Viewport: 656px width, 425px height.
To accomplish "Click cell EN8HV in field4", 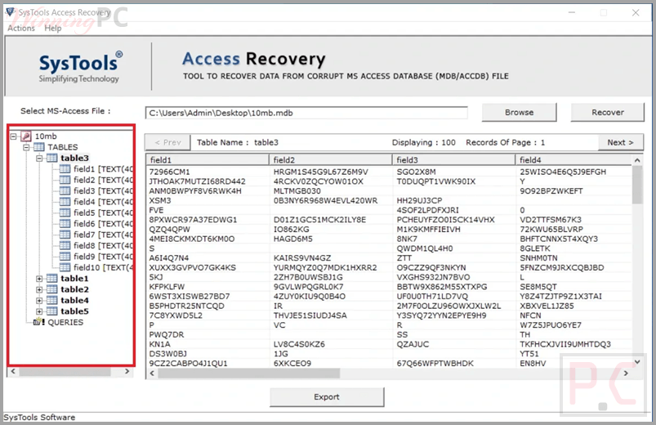I will (533, 364).
